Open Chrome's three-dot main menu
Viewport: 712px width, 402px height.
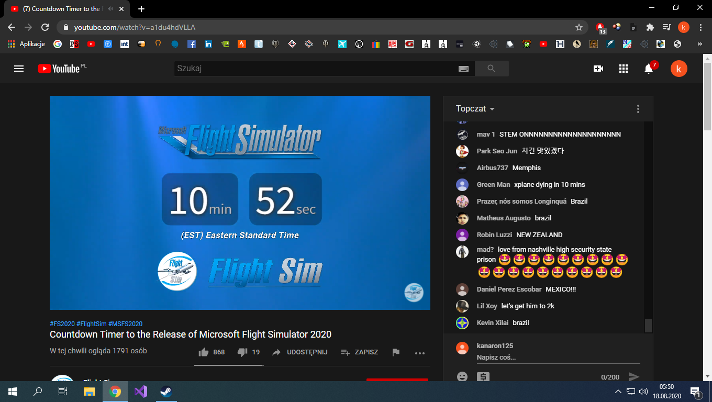click(700, 27)
